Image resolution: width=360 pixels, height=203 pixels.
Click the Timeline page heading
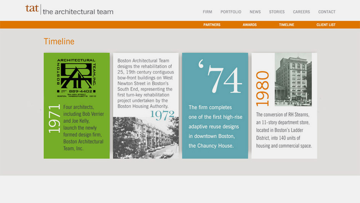pos(59,41)
